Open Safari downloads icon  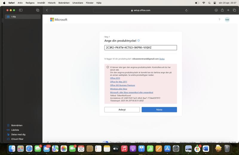point(216,10)
